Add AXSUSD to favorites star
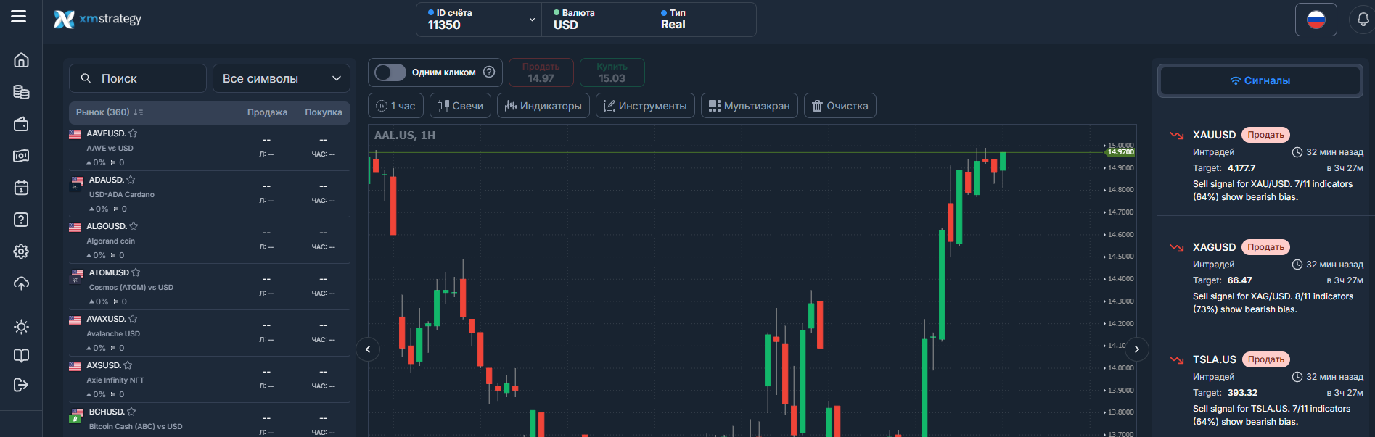This screenshot has width=1375, height=437. point(128,365)
